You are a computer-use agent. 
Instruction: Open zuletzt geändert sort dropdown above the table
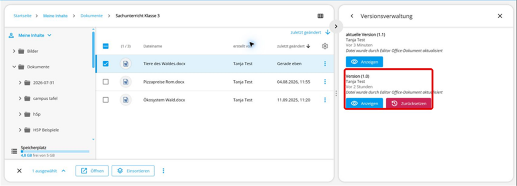click(305, 32)
